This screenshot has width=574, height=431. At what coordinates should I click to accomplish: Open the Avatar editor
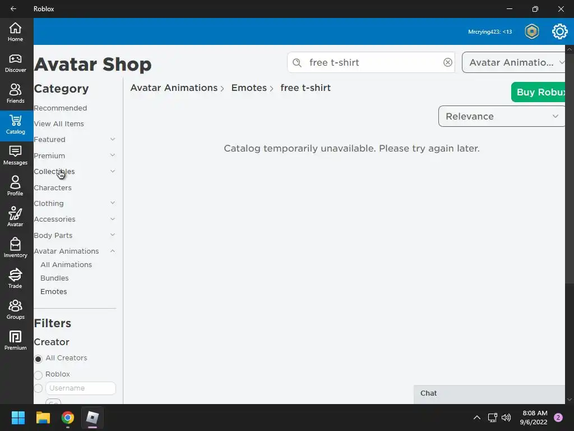15,218
